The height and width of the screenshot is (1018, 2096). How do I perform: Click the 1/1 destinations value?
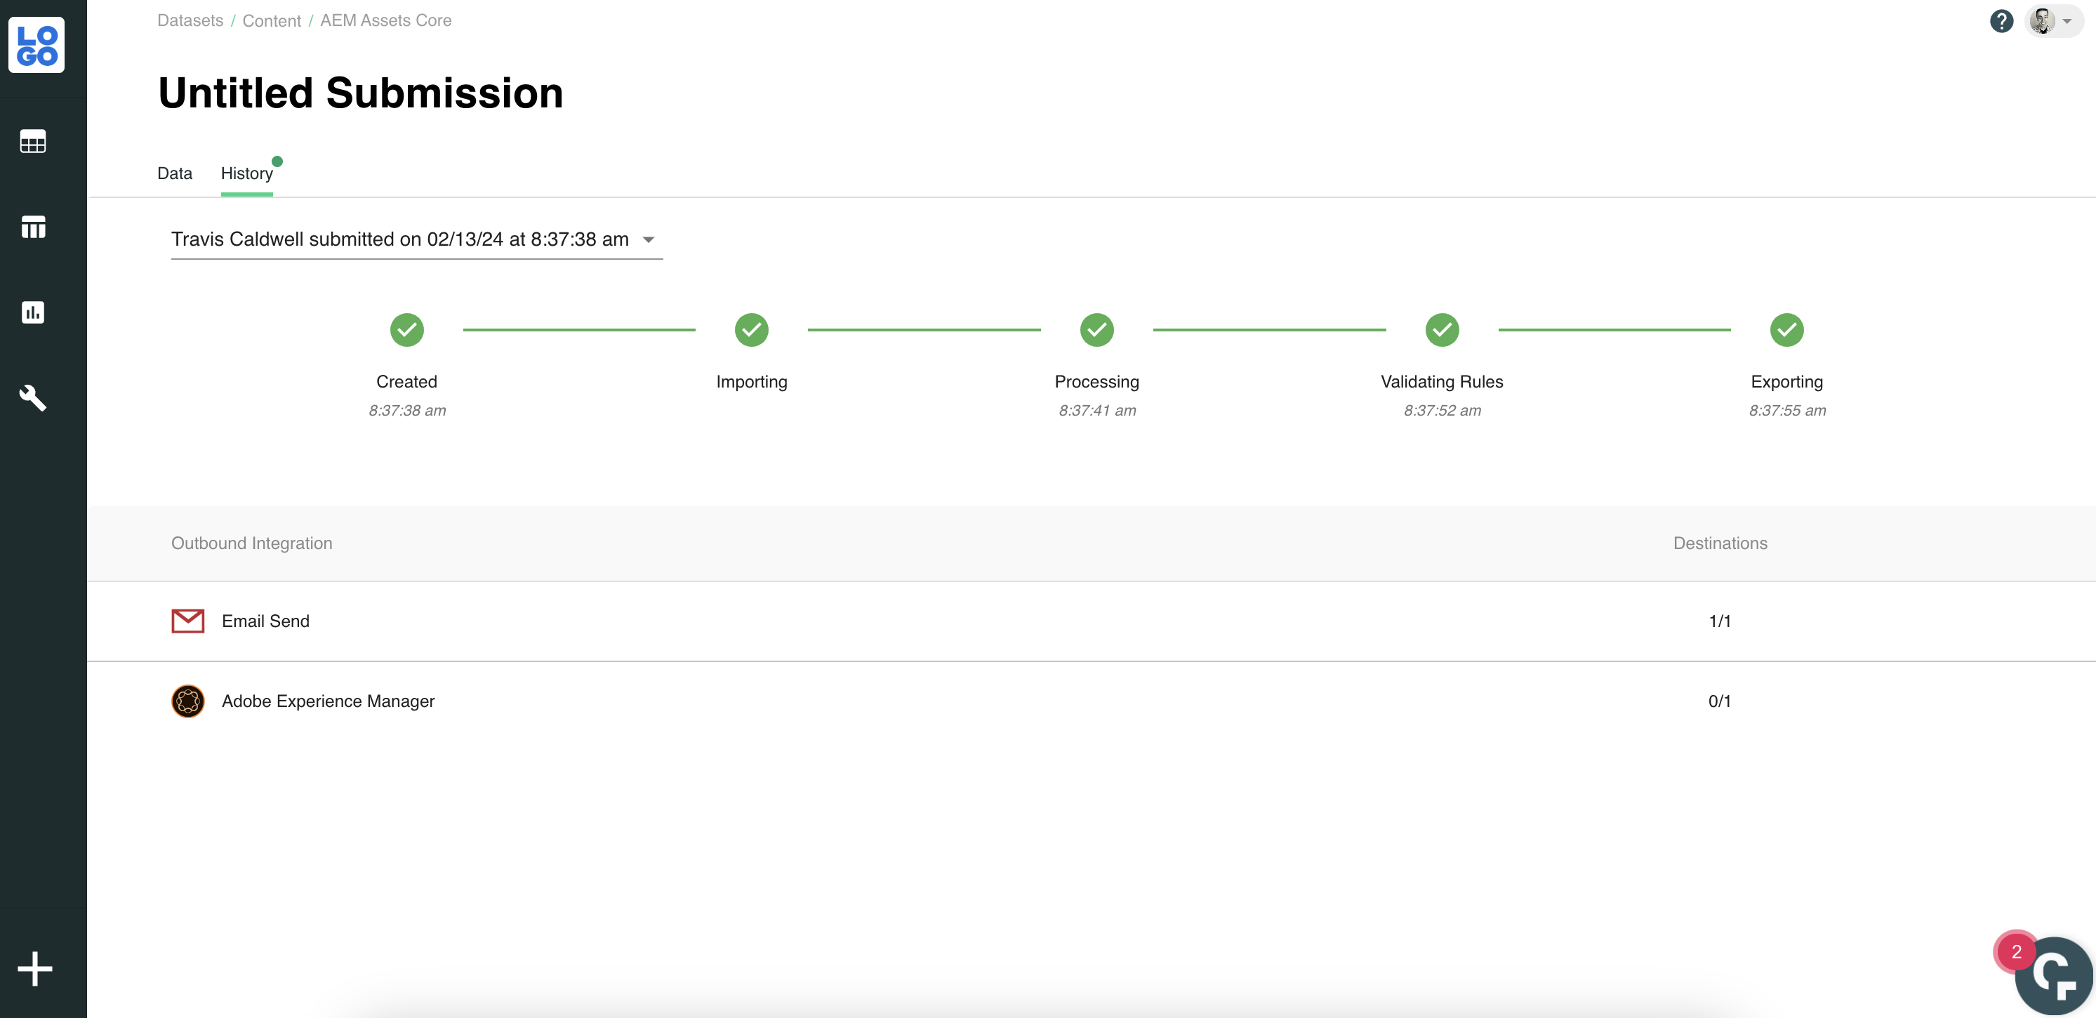(1719, 621)
